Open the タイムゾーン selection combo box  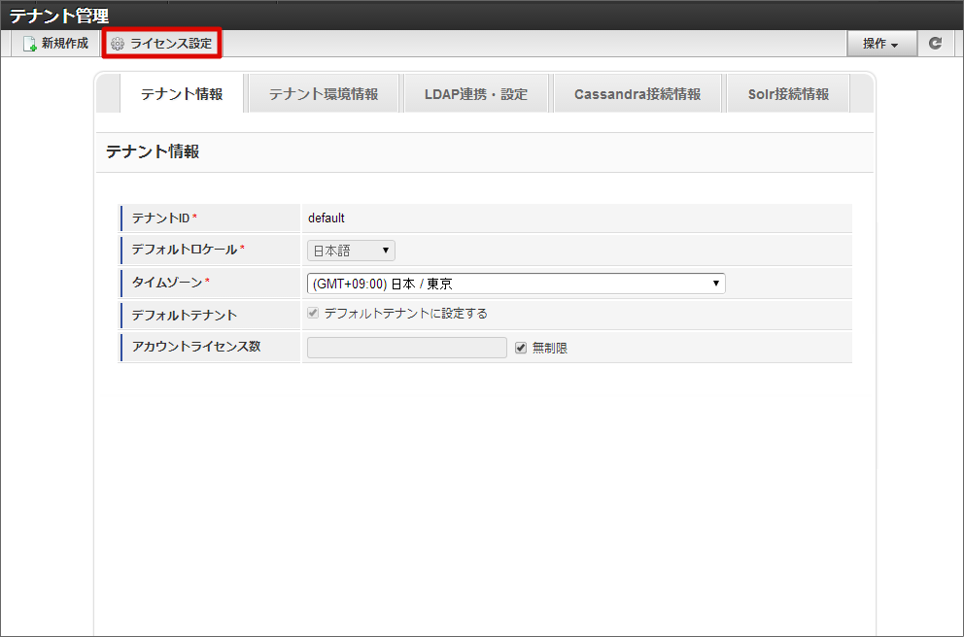pos(516,284)
